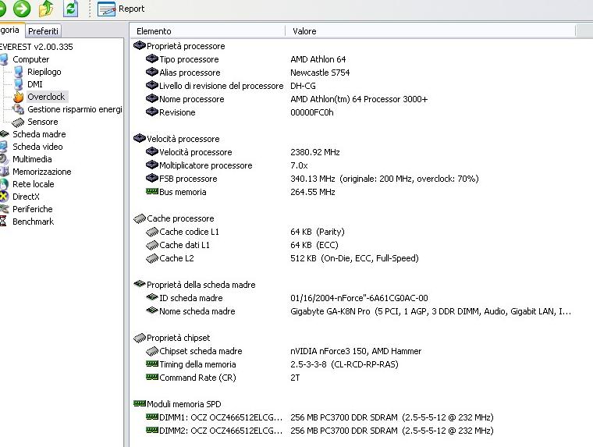Image resolution: width=593 pixels, height=447 pixels.
Task: Click the Cache processore group icon
Action: point(140,218)
